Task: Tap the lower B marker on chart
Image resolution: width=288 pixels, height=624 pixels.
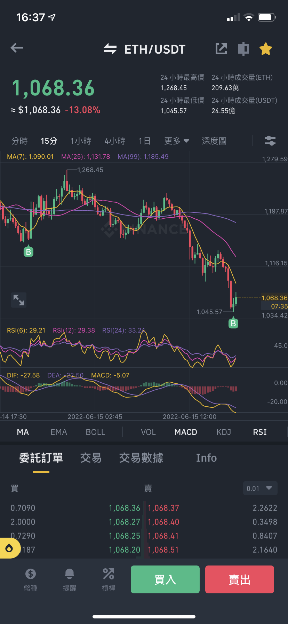Action: coord(233,323)
